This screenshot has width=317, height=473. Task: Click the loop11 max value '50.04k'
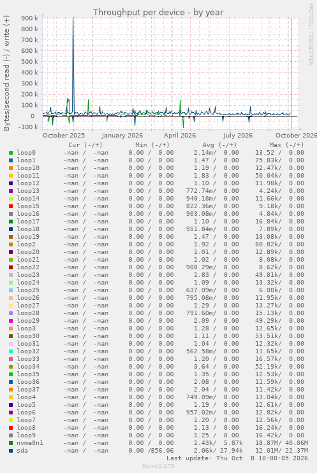click(x=269, y=176)
